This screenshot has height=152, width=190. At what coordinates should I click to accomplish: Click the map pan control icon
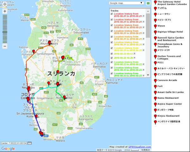(x=5, y=4)
